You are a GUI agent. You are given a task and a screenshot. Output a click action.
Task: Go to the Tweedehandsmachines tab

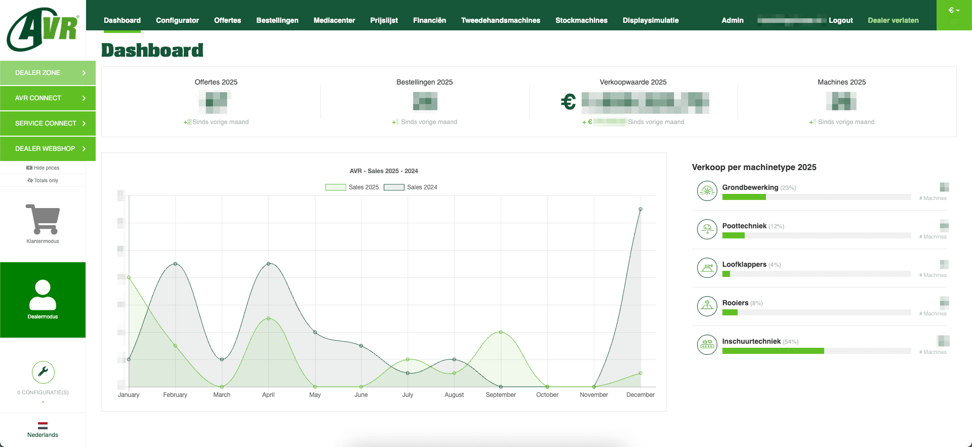(x=500, y=20)
